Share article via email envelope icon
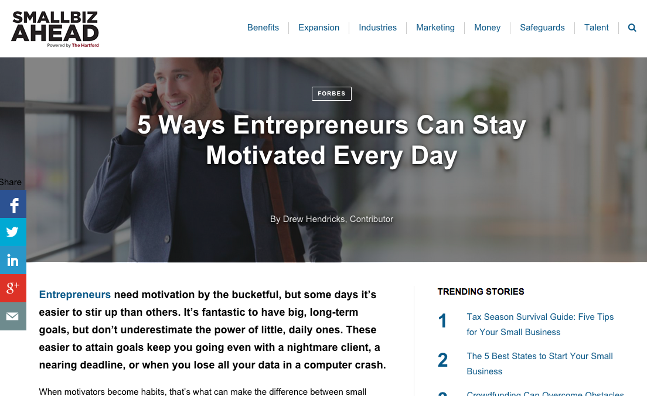Screen dimensions: 647x396 [13, 316]
